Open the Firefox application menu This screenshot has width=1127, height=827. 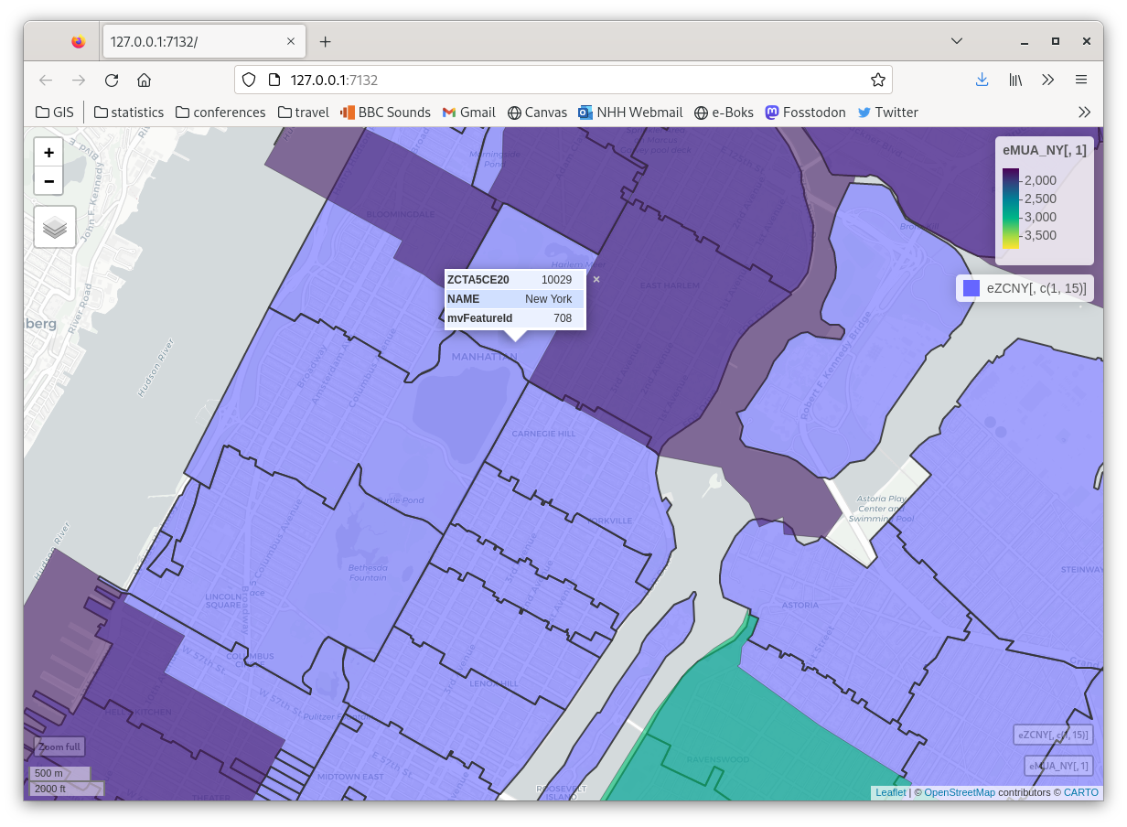[1081, 80]
